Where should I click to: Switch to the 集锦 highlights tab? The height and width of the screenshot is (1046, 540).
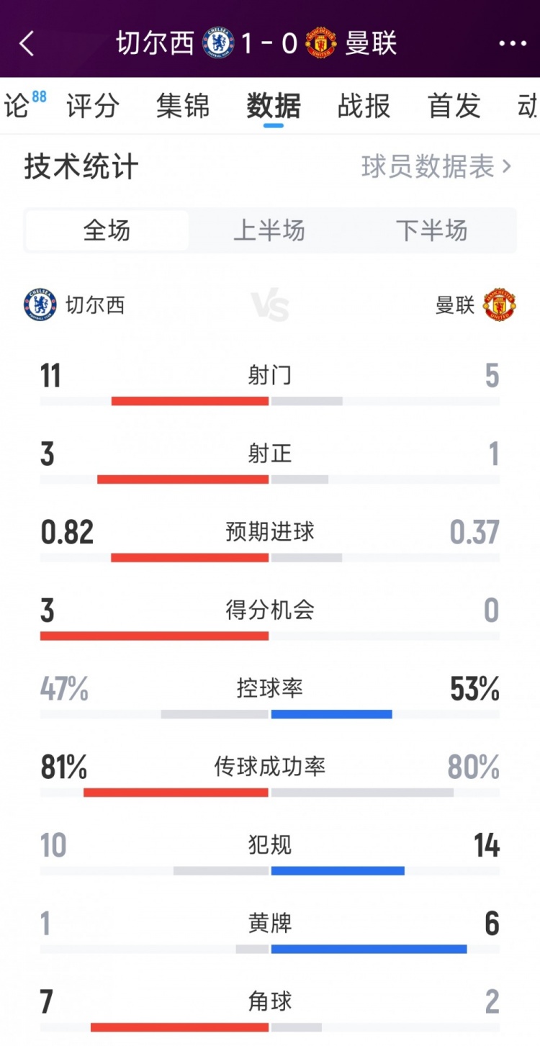[183, 107]
